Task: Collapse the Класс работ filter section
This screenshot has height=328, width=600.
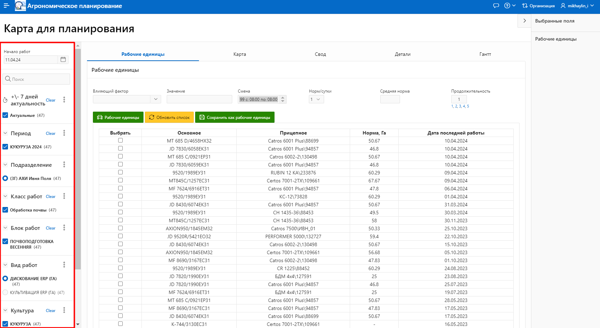Action: coord(6,196)
